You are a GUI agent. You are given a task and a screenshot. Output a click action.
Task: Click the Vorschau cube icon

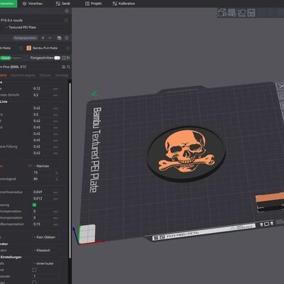tap(25, 4)
